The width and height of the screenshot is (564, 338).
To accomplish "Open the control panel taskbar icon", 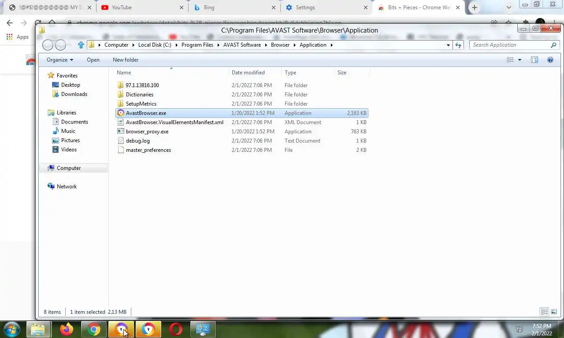I will click(203, 329).
